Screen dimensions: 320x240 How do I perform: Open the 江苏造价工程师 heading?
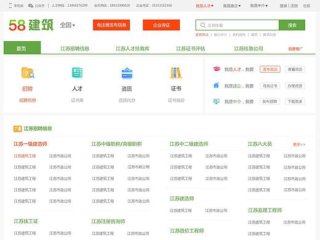[187, 231]
